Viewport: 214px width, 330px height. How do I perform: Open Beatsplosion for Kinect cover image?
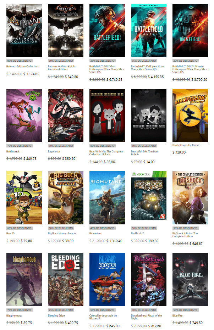[190, 116]
